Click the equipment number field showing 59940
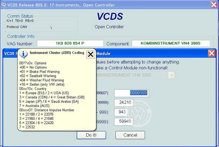 point(124,121)
